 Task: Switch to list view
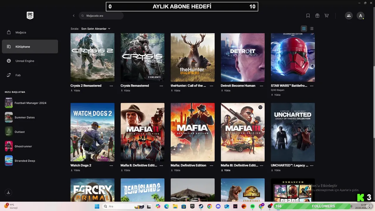pos(312,28)
